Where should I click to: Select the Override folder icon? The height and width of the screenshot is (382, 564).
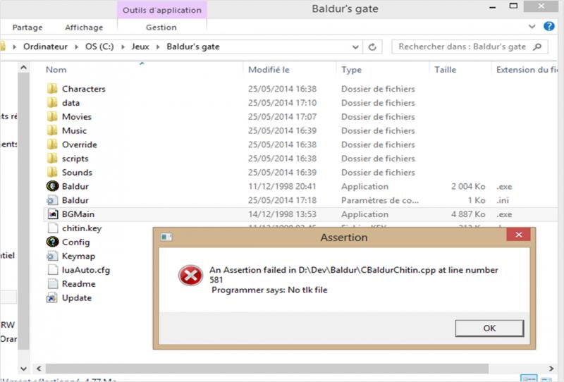[x=52, y=144]
